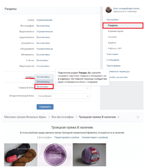Open the Товары dropdown currently Отключены

click(44, 77)
